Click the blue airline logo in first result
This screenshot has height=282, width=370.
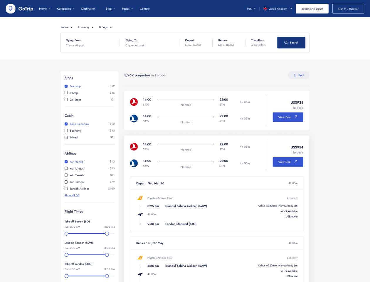click(x=134, y=119)
